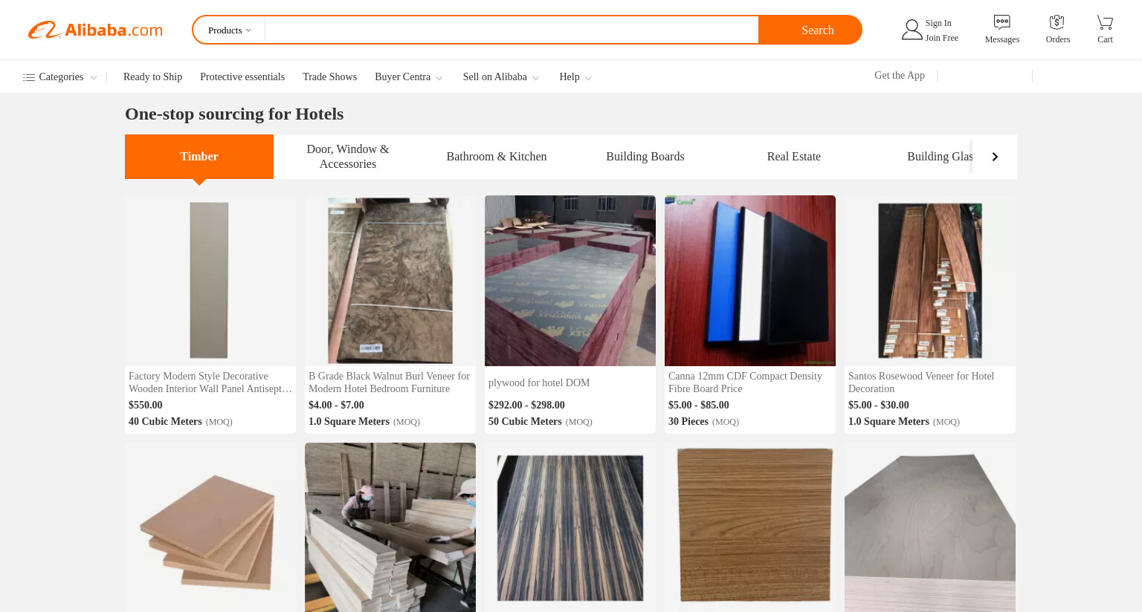This screenshot has width=1142, height=612.
Task: Open the workers stacking timber thumbnail
Action: click(390, 527)
